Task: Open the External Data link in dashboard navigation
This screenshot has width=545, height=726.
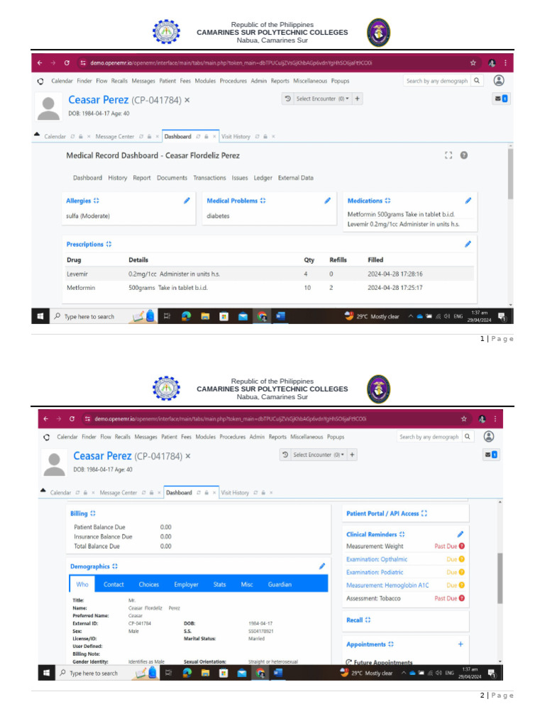Action: pos(296,178)
